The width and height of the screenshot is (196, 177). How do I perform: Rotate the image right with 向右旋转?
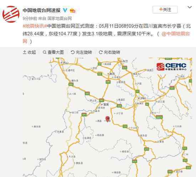[109, 52]
